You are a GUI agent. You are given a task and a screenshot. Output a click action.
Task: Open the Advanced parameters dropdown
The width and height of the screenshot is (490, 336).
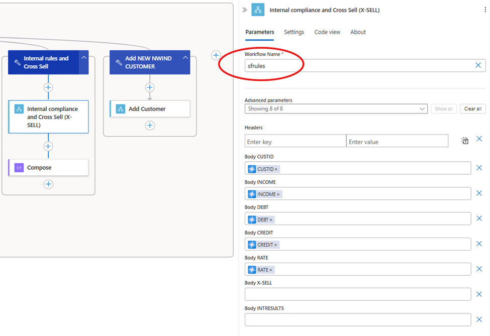coord(336,108)
